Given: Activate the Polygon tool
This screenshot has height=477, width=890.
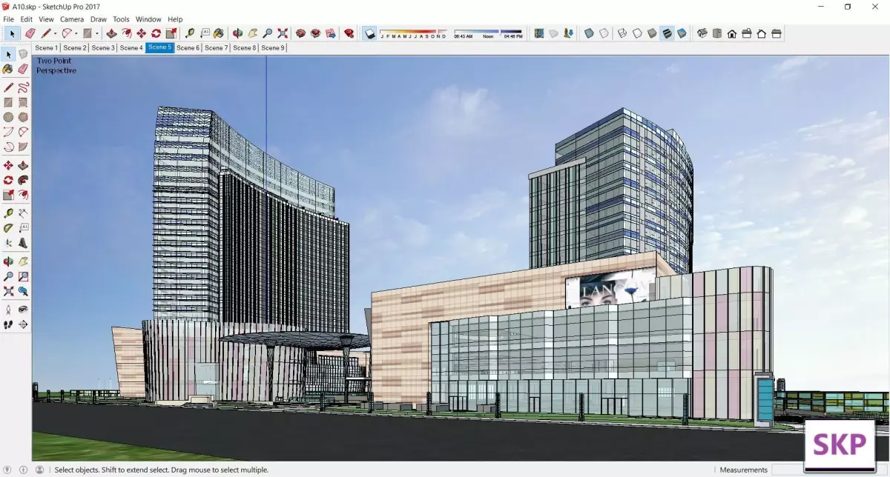Looking at the screenshot, I should [23, 117].
